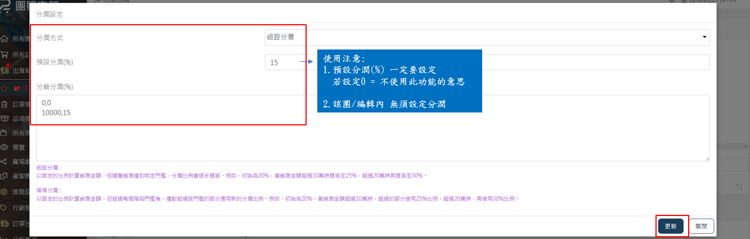The width and height of the screenshot is (750, 239).
Task: Click the clipboard icon beside 訂單管
Action: point(5,104)
